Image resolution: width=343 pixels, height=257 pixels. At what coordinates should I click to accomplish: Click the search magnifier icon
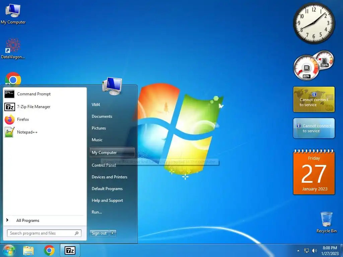coord(77,233)
